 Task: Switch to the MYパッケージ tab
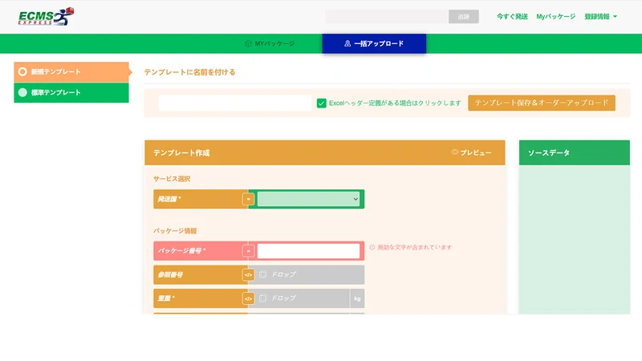click(x=270, y=43)
